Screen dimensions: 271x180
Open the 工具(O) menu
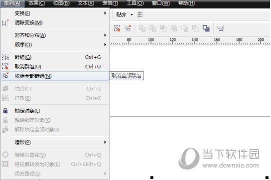coord(135,3)
